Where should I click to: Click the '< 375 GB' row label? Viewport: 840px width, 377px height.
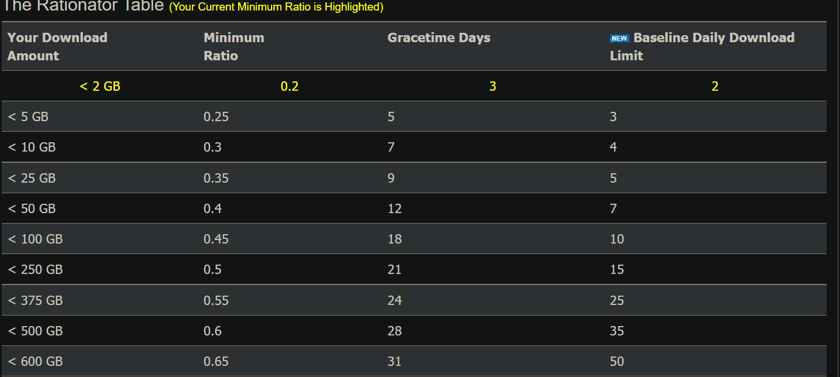click(x=35, y=301)
